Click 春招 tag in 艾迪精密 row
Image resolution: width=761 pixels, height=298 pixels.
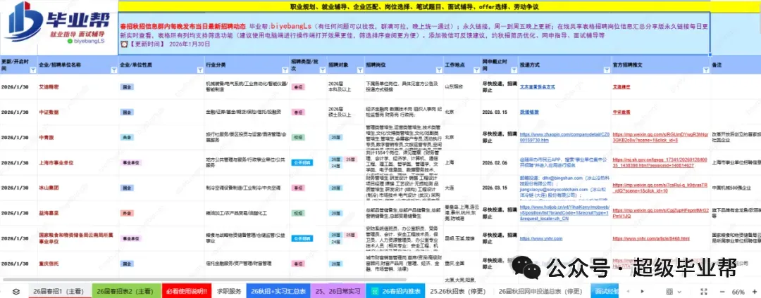coord(298,87)
